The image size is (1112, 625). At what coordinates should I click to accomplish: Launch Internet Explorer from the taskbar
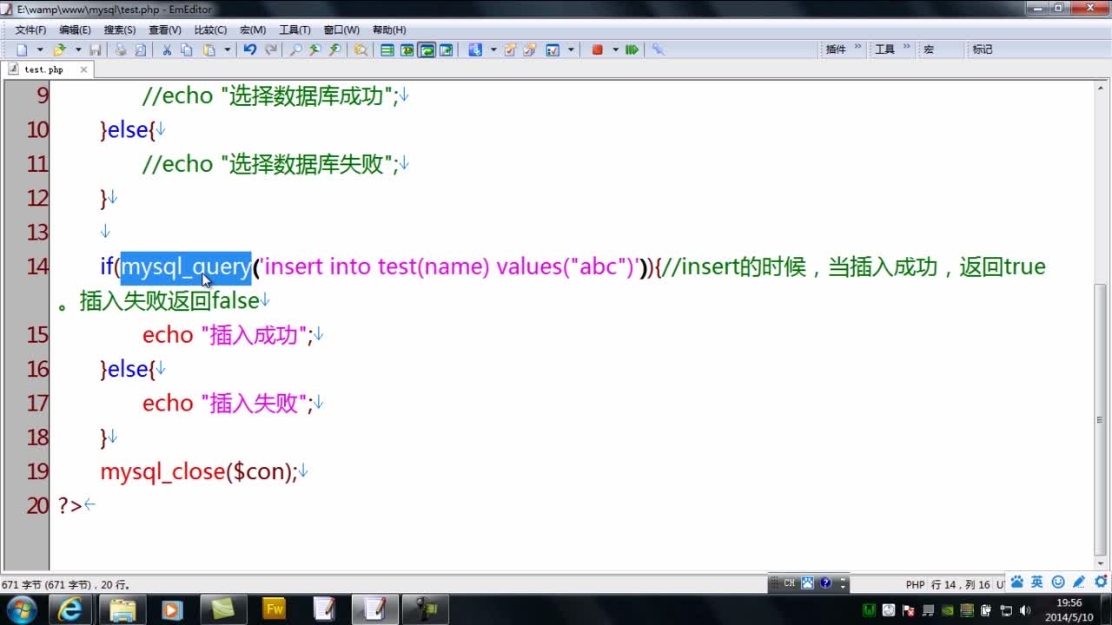[x=69, y=609]
